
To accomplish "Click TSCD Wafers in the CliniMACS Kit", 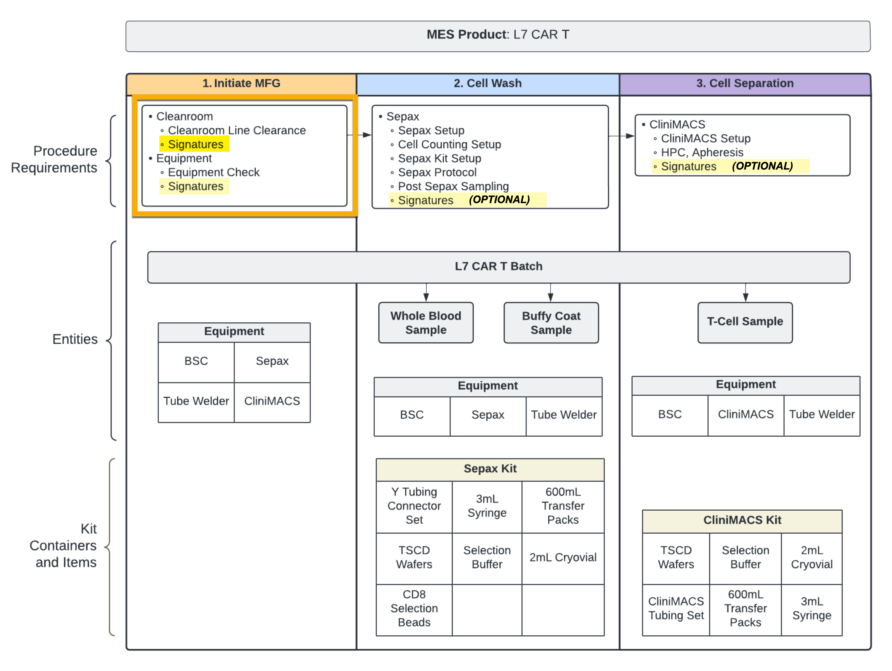I will [676, 559].
